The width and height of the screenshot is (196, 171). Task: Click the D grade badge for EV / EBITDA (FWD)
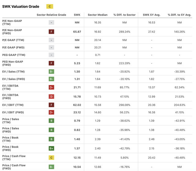[x=51, y=97]
